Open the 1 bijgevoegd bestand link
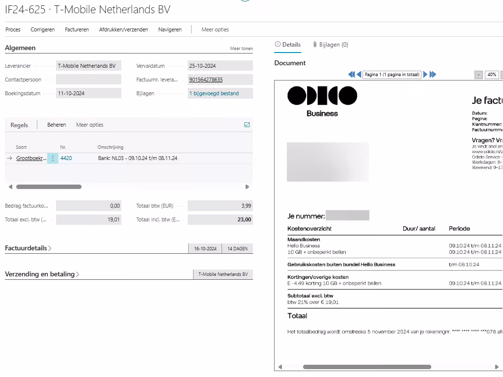Viewport: 503px width, 377px height. pyautogui.click(x=214, y=93)
